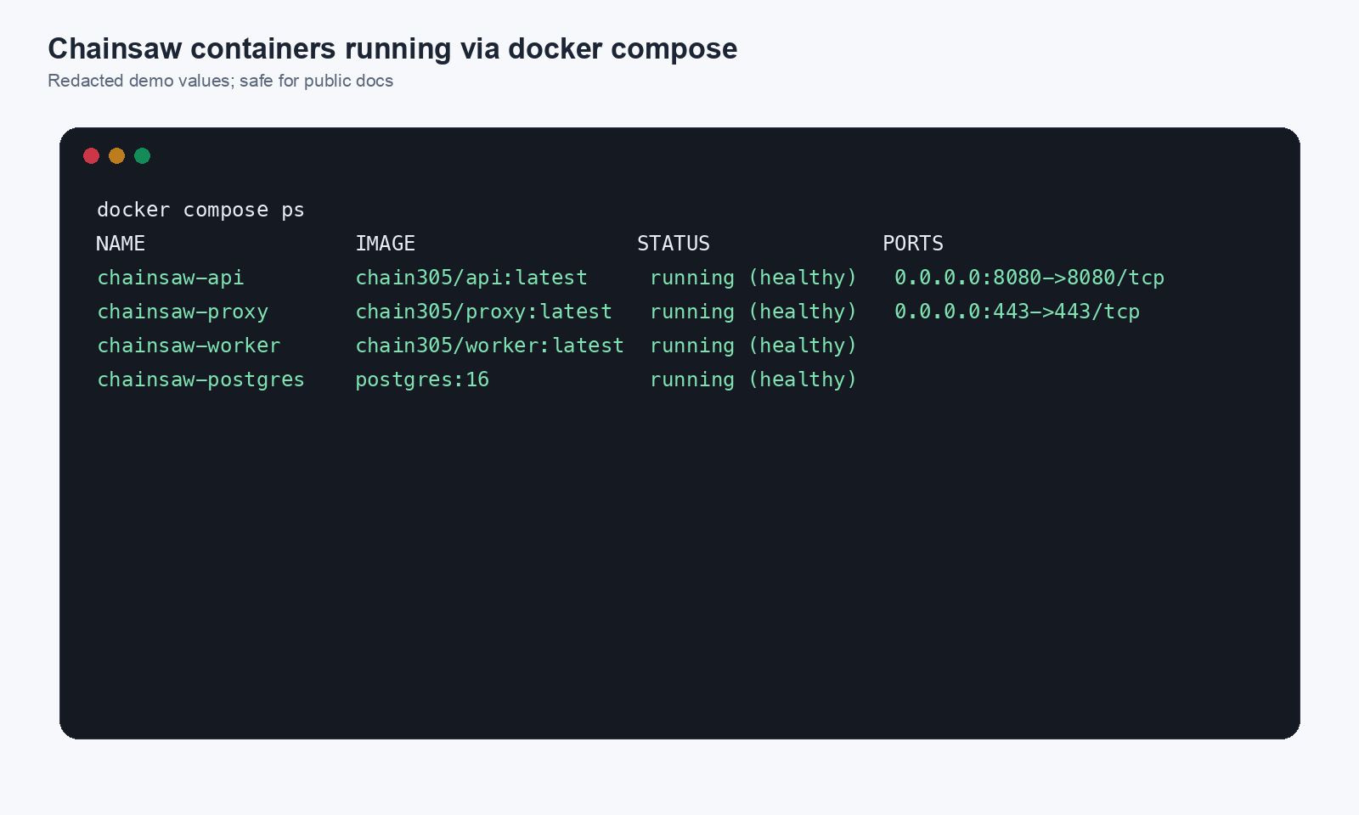Click the 'Chainsaw containers running via docker compose' heading
This screenshot has height=815, width=1359.
click(x=392, y=49)
